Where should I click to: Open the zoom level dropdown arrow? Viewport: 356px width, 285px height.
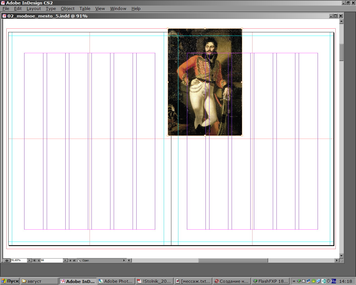[29, 260]
